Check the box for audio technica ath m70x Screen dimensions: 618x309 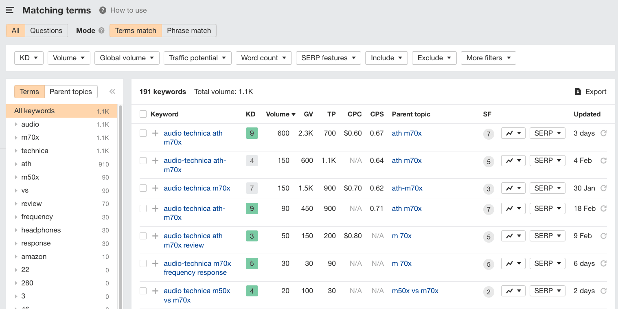click(x=143, y=133)
